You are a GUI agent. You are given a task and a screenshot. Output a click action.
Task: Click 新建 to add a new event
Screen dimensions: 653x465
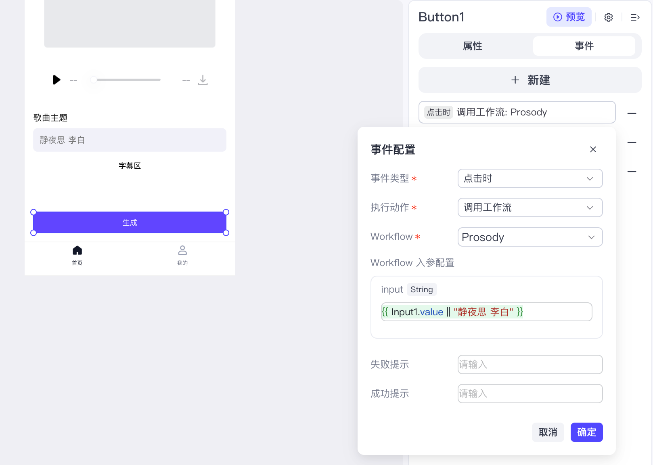(x=530, y=80)
